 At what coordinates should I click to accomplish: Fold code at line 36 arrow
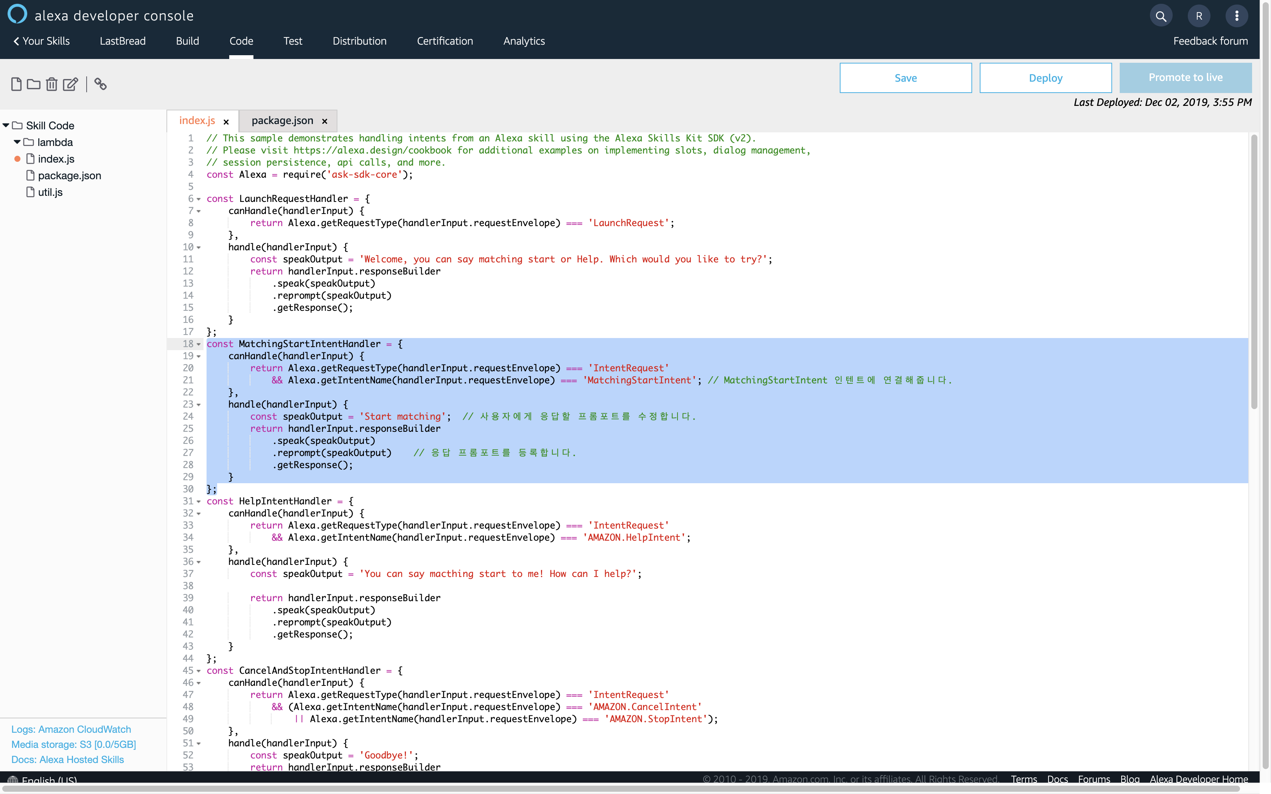(199, 562)
